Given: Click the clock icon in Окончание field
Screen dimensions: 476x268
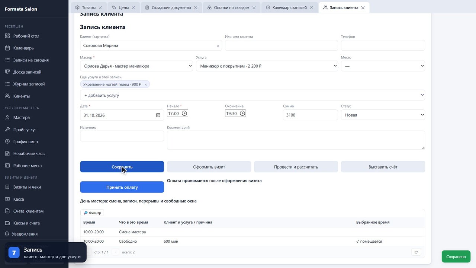Looking at the screenshot, I should [x=242, y=113].
